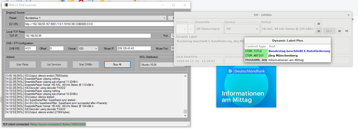Click the Stop All button
This screenshot has height=131, width=359.
(x=117, y=65)
